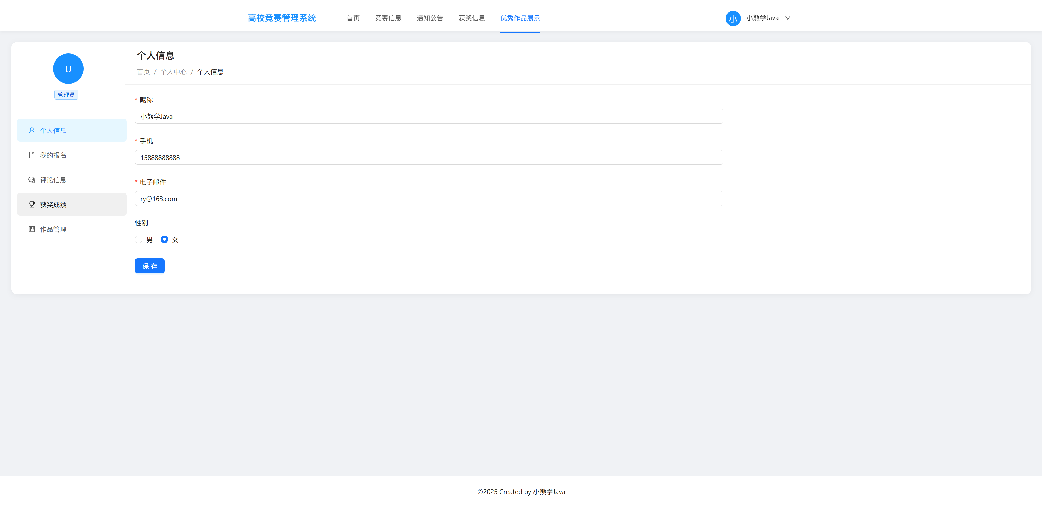The height and width of the screenshot is (506, 1042).
Task: Open 个人信息 in the sidebar menu
Action: click(72, 130)
